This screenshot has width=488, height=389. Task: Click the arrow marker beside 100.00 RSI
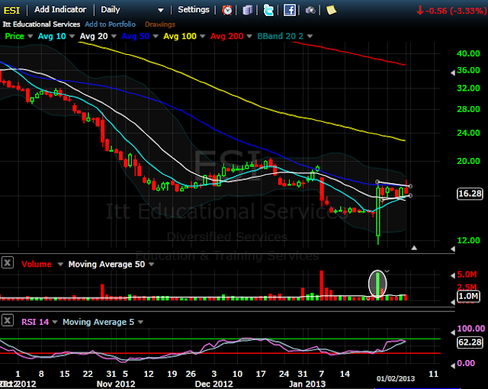pos(453,333)
